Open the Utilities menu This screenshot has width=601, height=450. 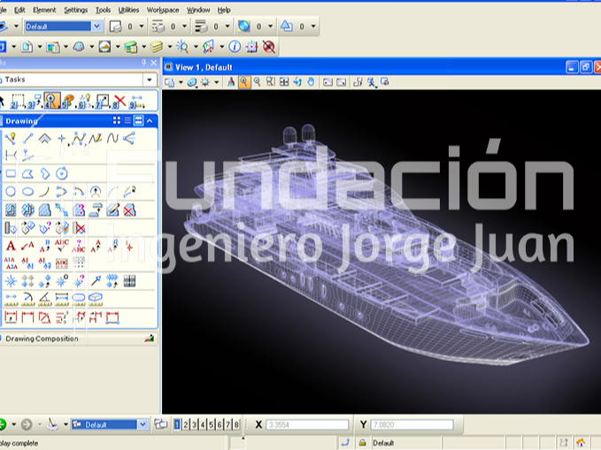tap(128, 10)
